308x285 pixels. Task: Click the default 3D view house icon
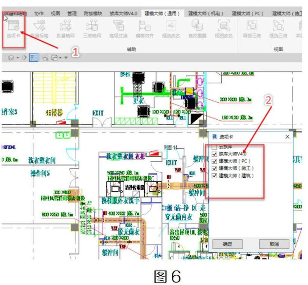click(11, 58)
